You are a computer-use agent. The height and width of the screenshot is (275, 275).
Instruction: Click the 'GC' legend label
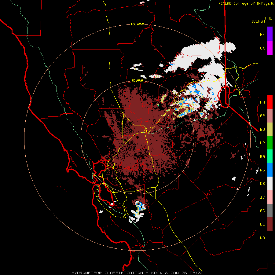pyautogui.click(x=262, y=211)
